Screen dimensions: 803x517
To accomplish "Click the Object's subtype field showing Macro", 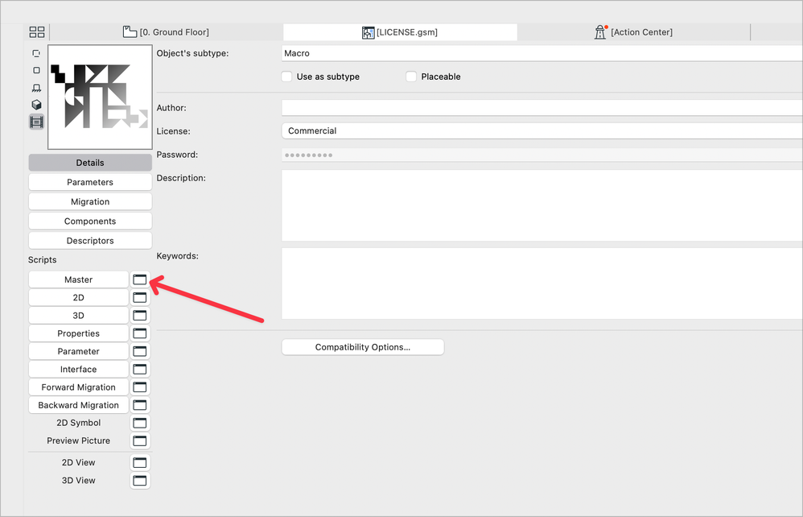I will pyautogui.click(x=542, y=53).
